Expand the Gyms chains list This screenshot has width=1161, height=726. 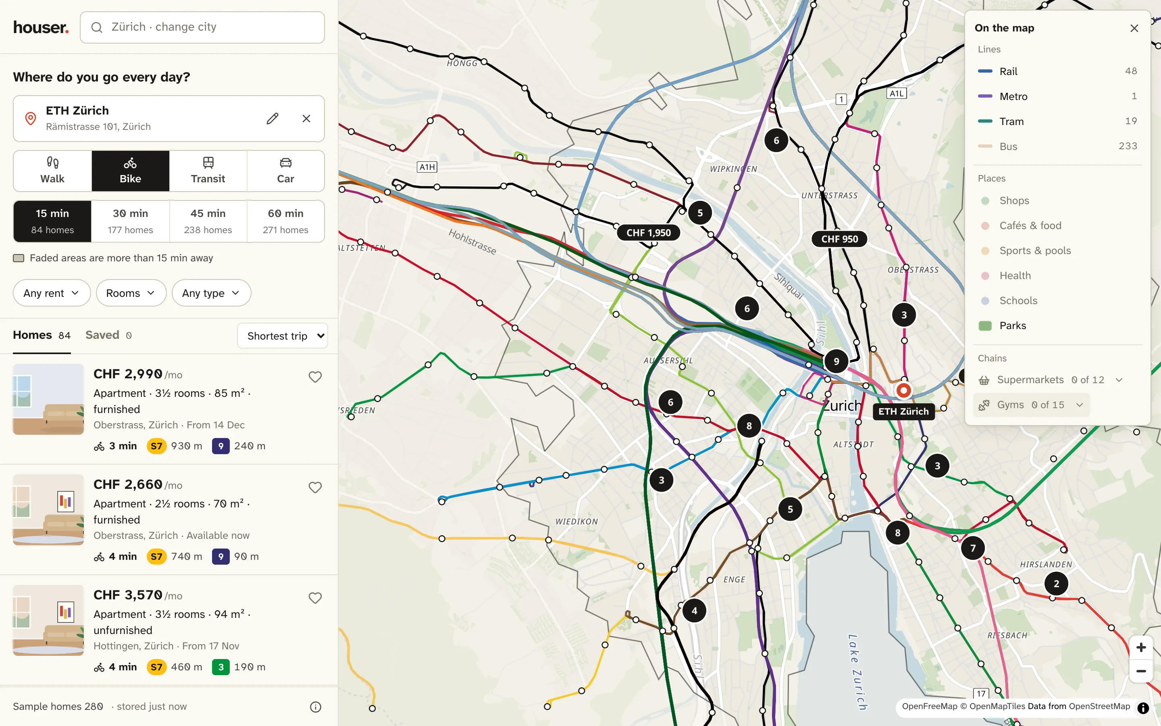[x=1032, y=405]
